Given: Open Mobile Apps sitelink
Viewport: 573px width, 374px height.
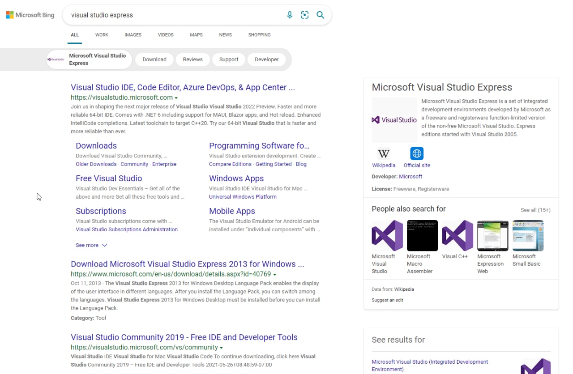Looking at the screenshot, I should pos(232,211).
